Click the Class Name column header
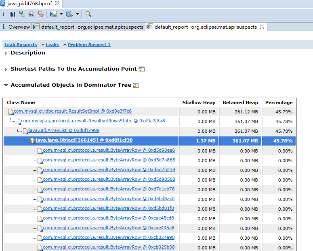 coord(21,102)
